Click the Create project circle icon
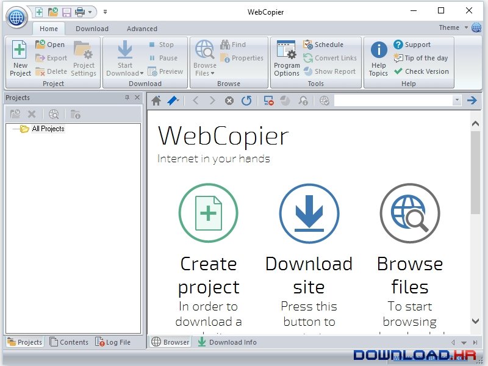The width and height of the screenshot is (488, 366). (208, 213)
